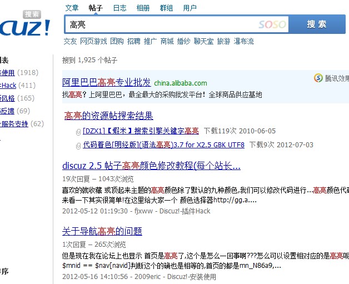Open 高亮的资源帖搜索结果 link
Image resolution: width=349 pixels, height=284 pixels.
pos(108,116)
